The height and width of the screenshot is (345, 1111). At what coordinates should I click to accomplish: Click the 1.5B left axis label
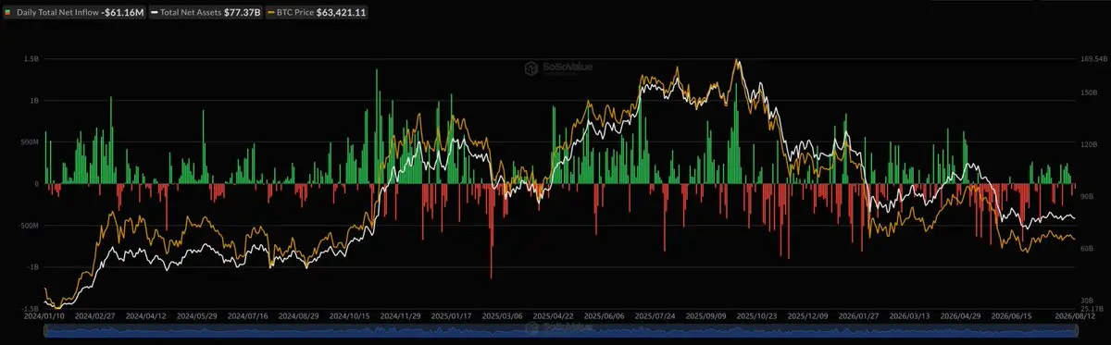tap(31, 58)
